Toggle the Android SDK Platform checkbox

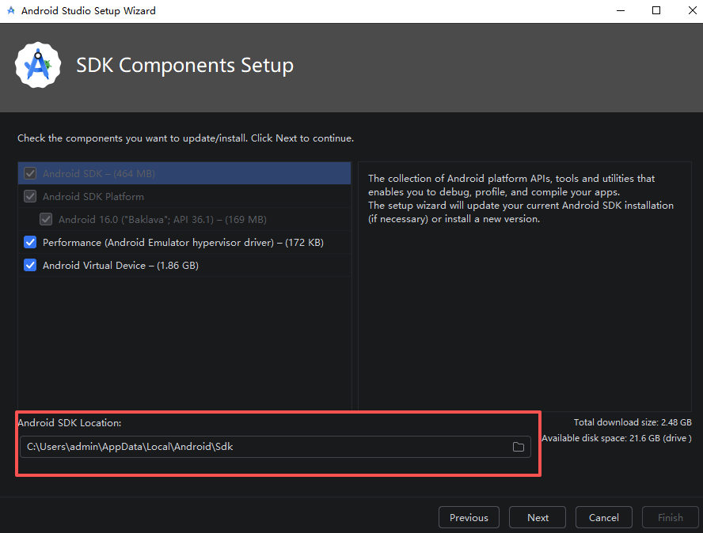click(30, 196)
